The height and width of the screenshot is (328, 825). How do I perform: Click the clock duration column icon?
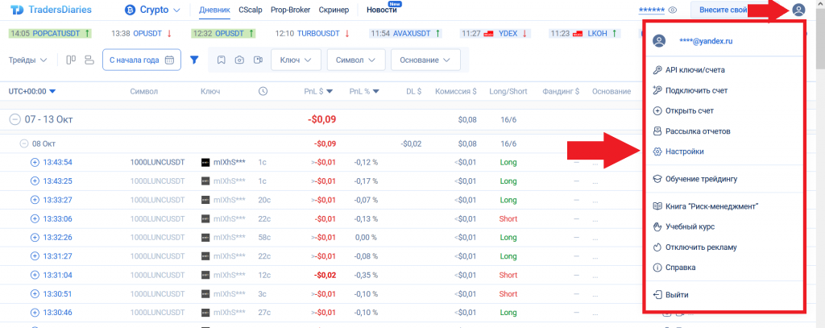click(263, 91)
